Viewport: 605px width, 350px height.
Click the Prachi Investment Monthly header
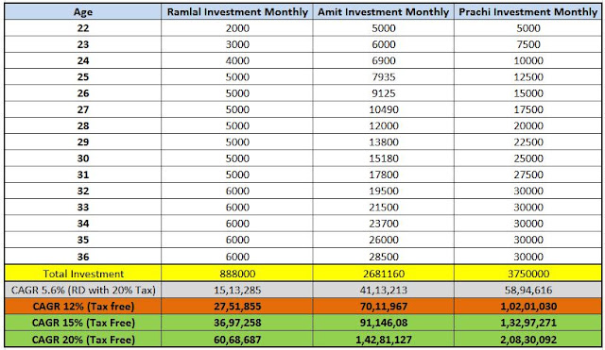[527, 12]
